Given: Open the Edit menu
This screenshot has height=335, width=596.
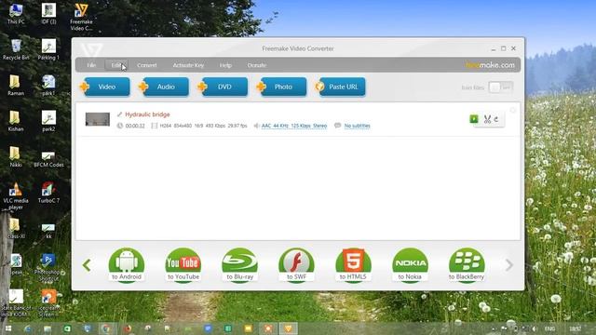Looking at the screenshot, I should 116,65.
